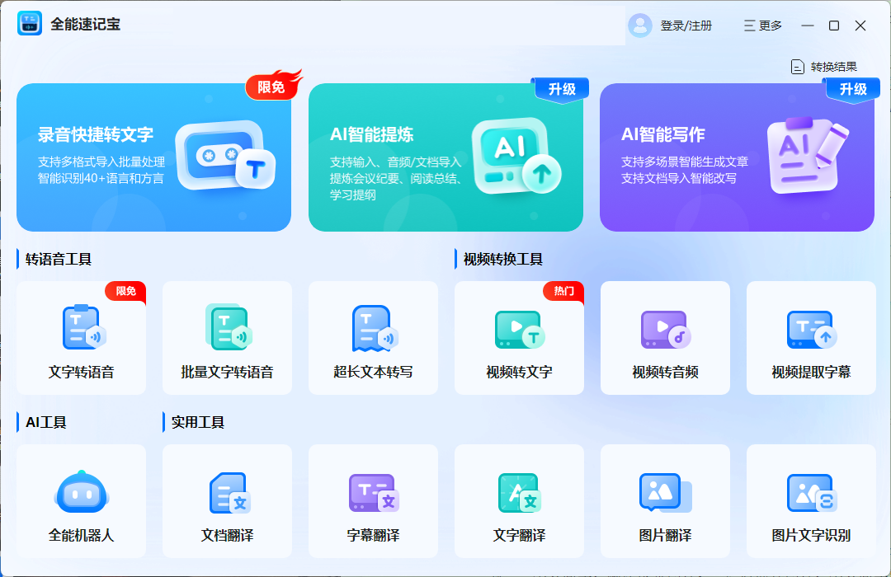Click the 视频转文字 label

point(520,373)
